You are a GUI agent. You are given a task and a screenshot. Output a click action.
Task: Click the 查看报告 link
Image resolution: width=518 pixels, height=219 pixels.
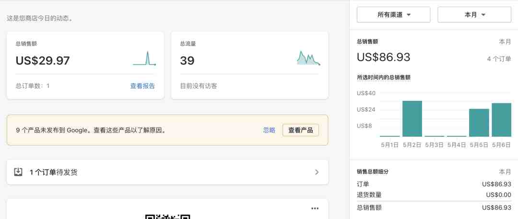[x=142, y=86]
